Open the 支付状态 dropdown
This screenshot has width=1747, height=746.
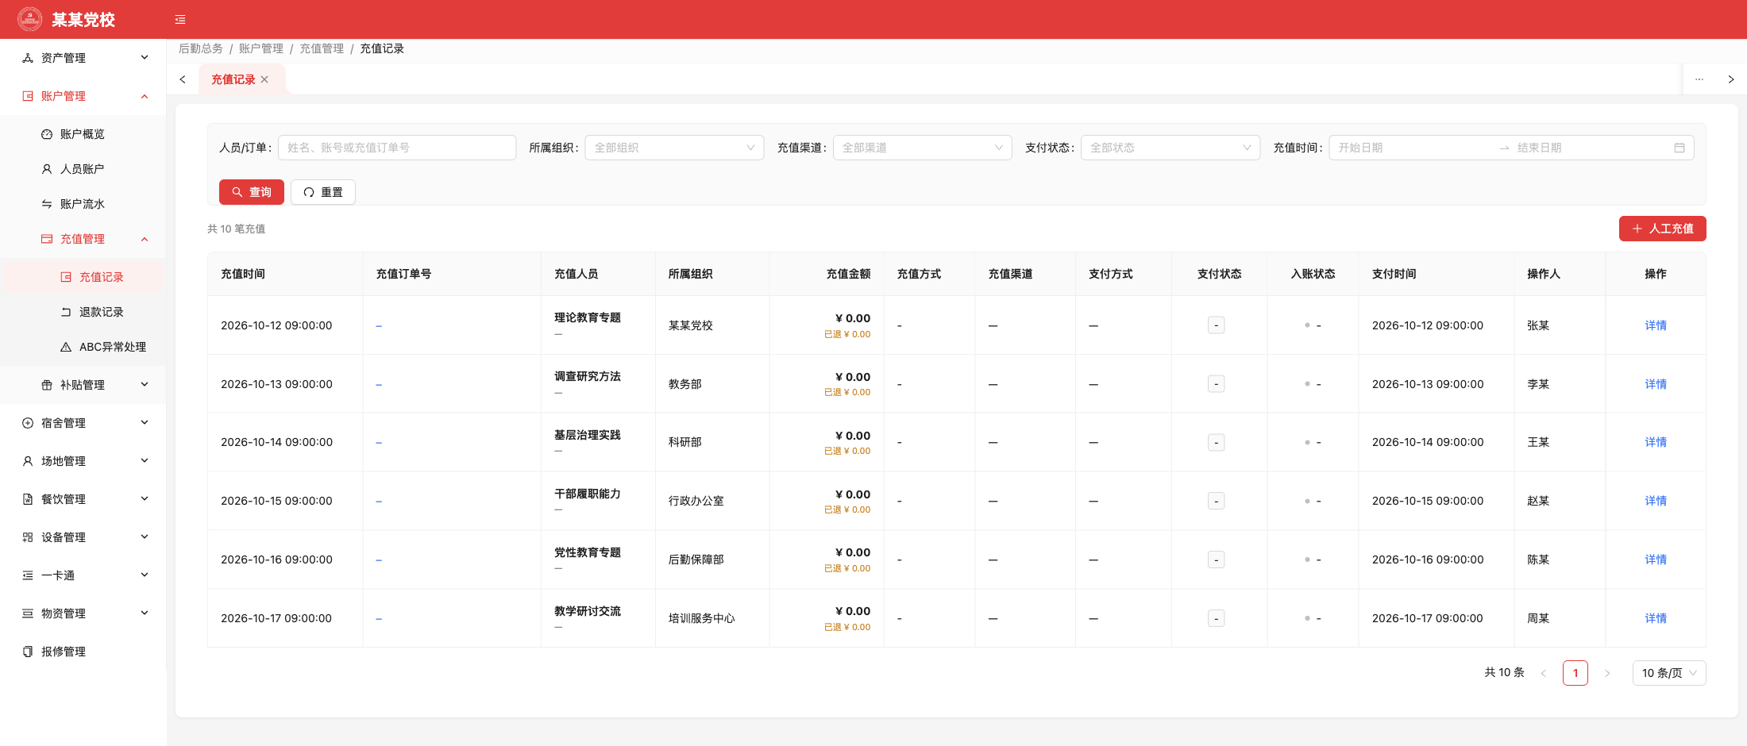[x=1170, y=148]
